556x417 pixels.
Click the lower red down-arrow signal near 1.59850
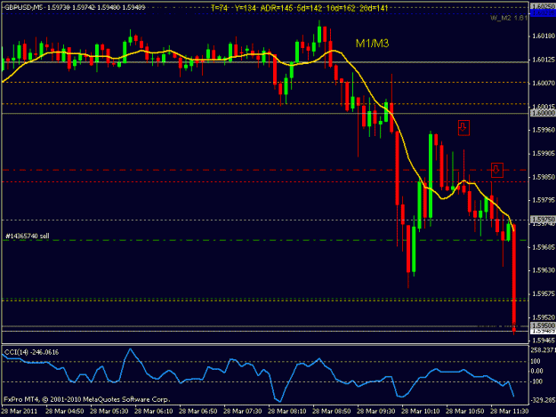(x=496, y=170)
